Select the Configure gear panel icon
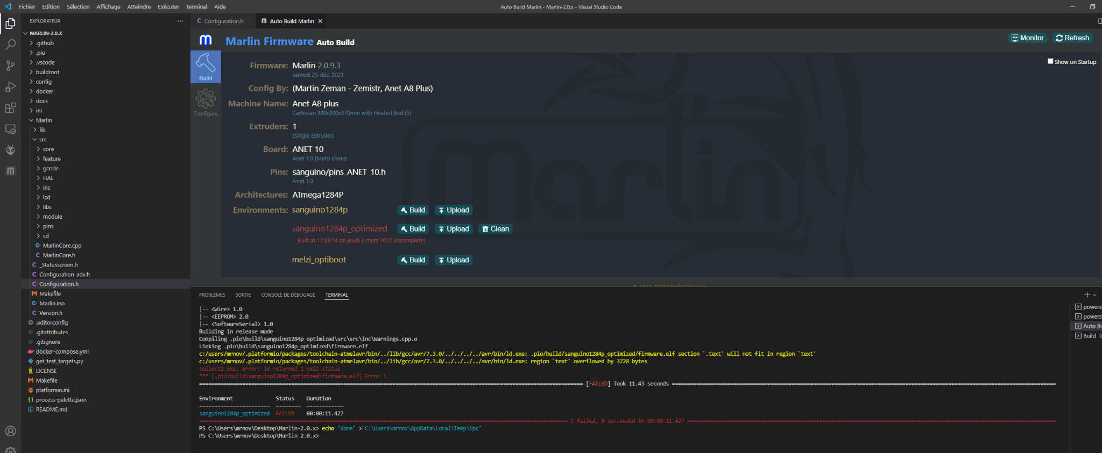The image size is (1102, 453). (x=206, y=102)
